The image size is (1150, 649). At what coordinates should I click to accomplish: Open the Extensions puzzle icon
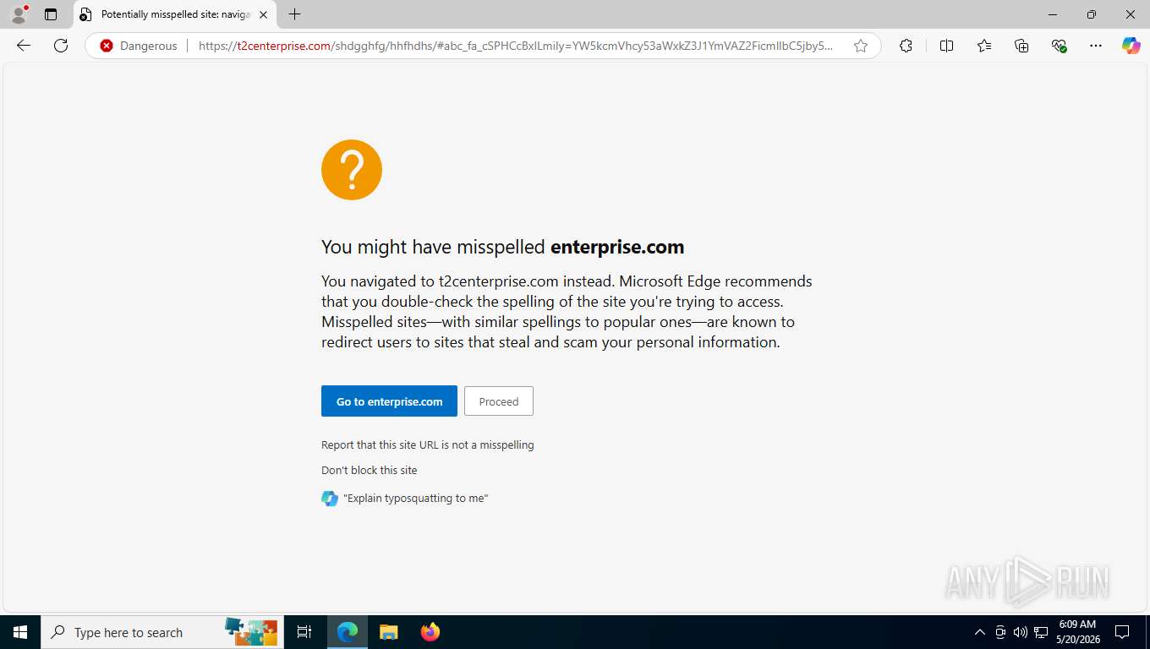click(906, 46)
